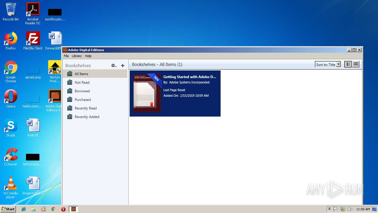
Task: Select the apraid.png desktop file
Action: tap(33, 72)
